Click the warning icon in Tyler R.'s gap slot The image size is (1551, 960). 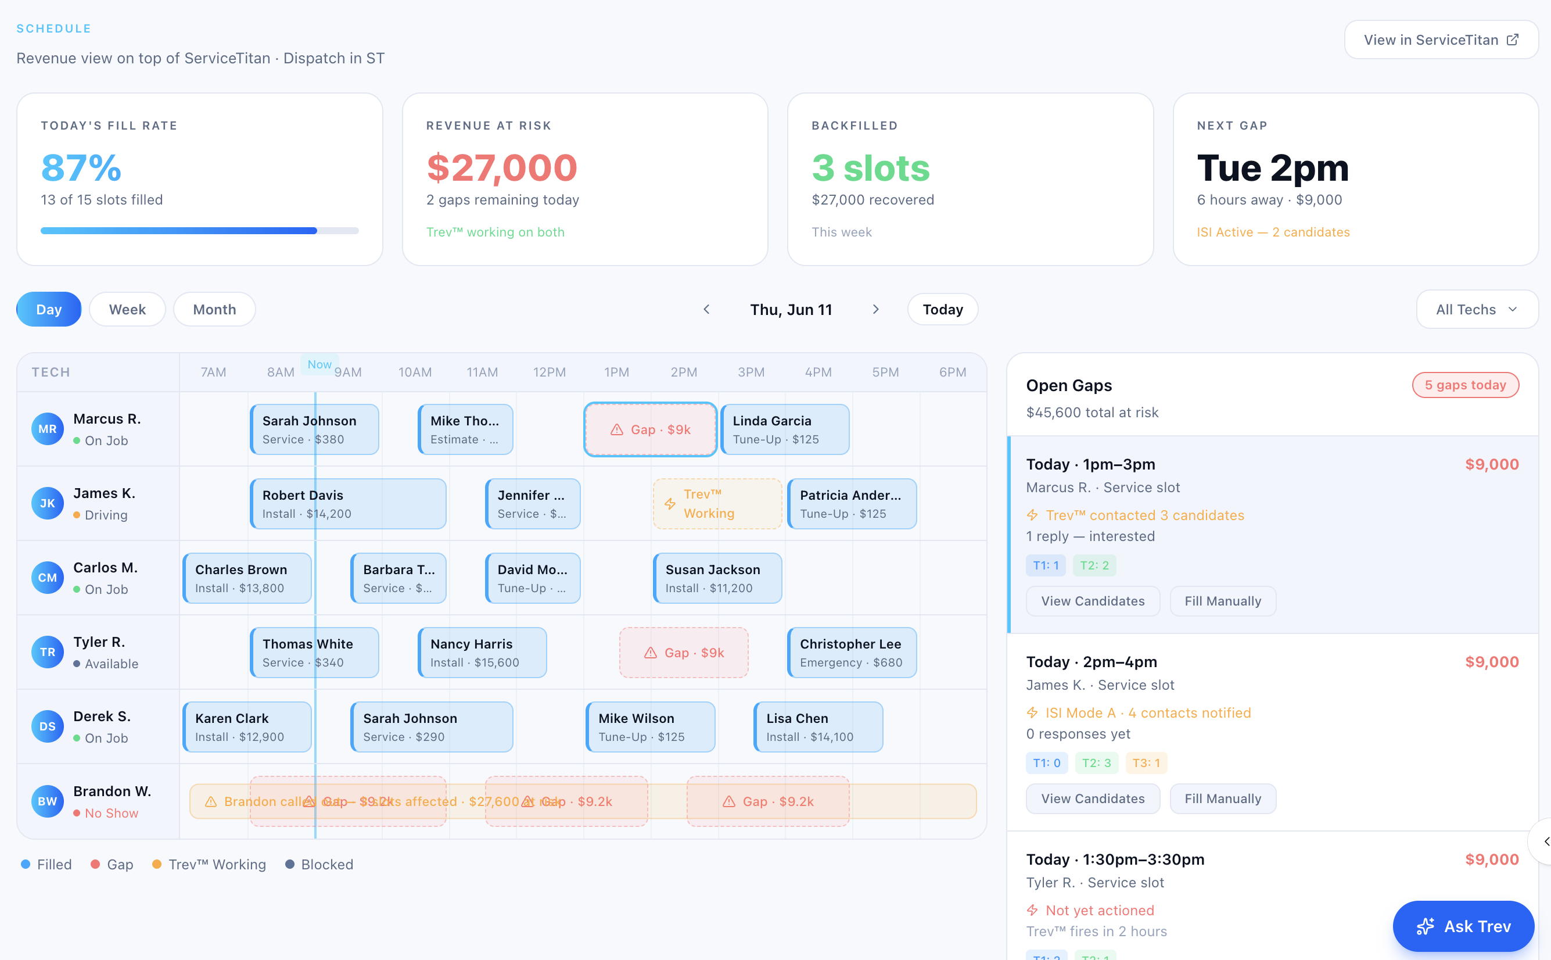[x=651, y=653]
